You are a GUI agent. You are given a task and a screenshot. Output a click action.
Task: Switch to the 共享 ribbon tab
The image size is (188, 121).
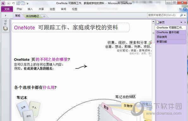tap(41, 9)
